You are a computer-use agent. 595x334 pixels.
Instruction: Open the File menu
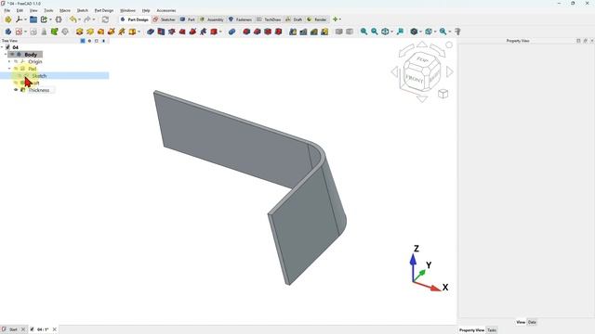click(x=7, y=10)
